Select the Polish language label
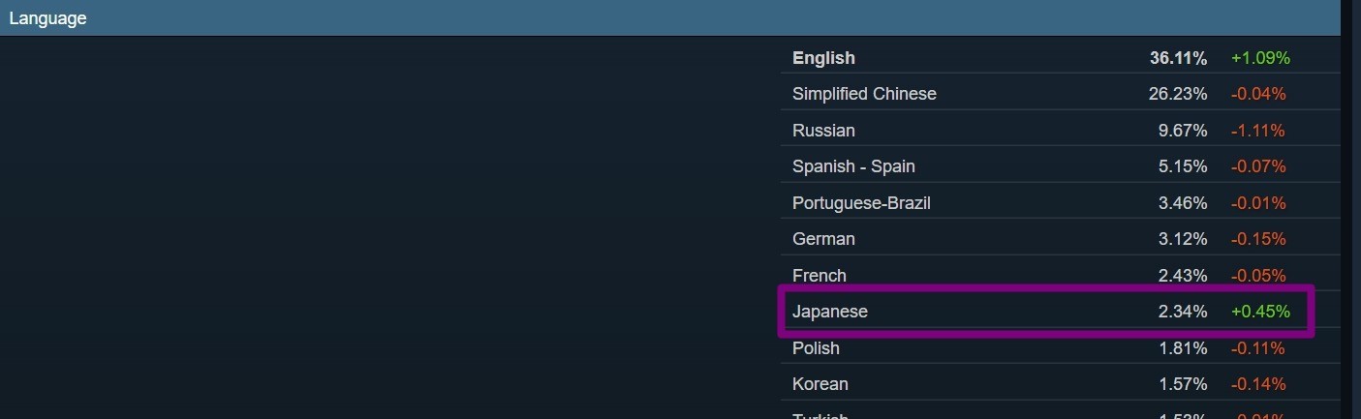 [816, 348]
